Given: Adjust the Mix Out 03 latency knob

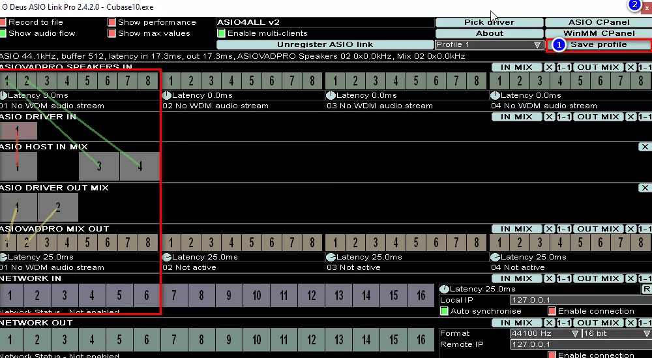Looking at the screenshot, I should pyautogui.click(x=331, y=258).
